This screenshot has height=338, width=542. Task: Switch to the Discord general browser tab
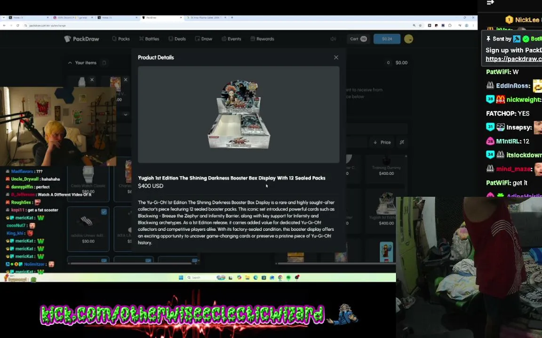pyautogui.click(x=73, y=17)
